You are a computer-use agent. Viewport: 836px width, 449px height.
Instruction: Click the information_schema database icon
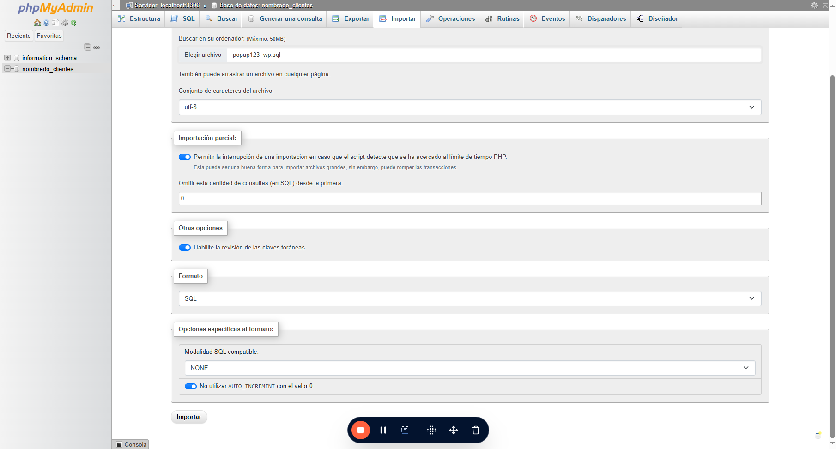click(x=17, y=58)
